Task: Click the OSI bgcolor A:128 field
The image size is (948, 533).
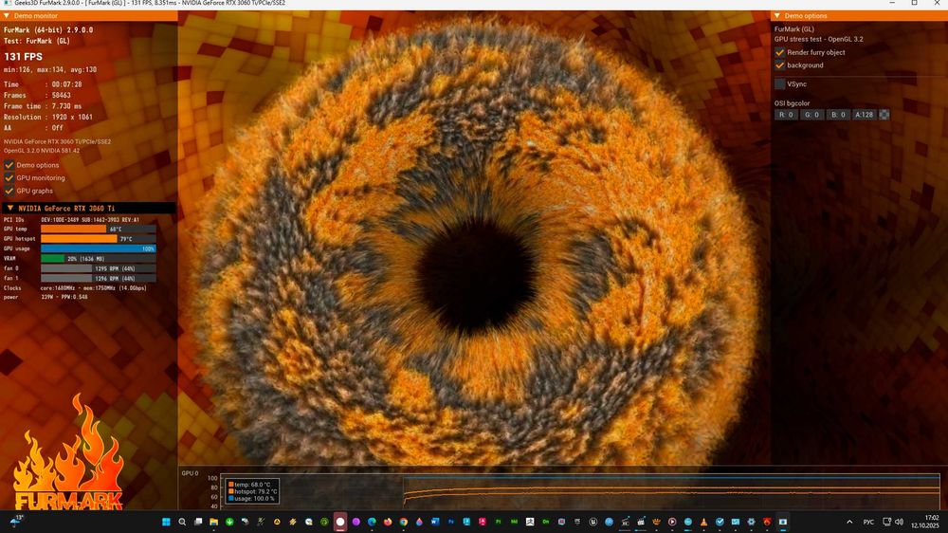Action: (864, 115)
